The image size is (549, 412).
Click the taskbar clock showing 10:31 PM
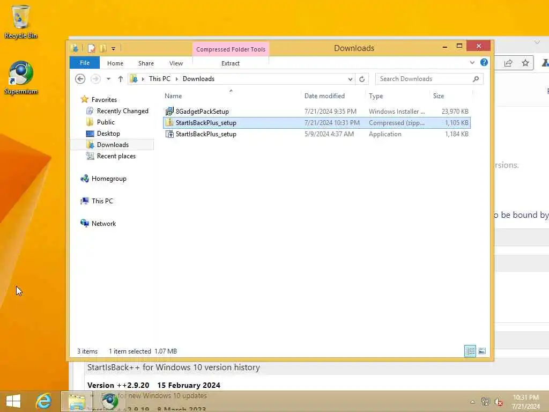[x=525, y=402]
